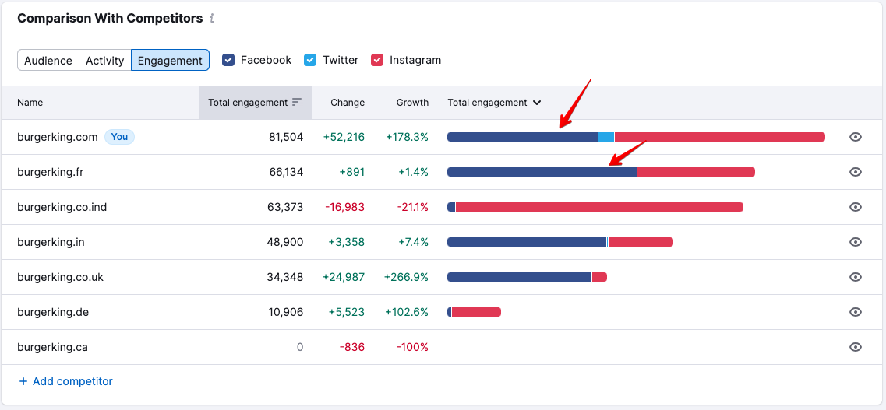
Task: Switch to the Activity tab
Action: tap(105, 61)
